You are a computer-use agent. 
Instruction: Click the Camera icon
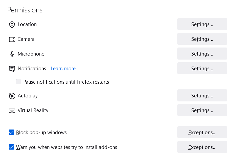pos(12,39)
